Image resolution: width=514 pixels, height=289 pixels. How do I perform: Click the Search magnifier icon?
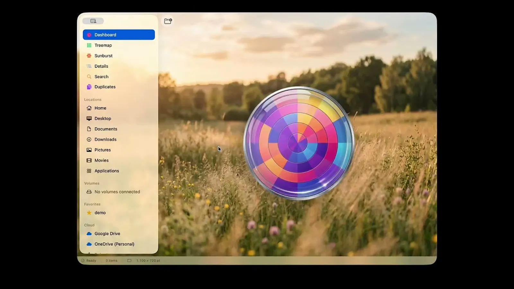pyautogui.click(x=89, y=76)
